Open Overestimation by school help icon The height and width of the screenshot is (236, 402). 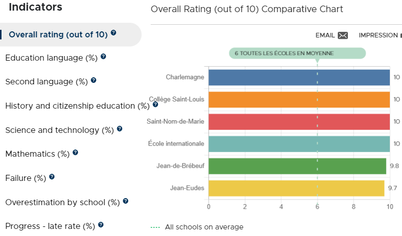pyautogui.click(x=125, y=201)
